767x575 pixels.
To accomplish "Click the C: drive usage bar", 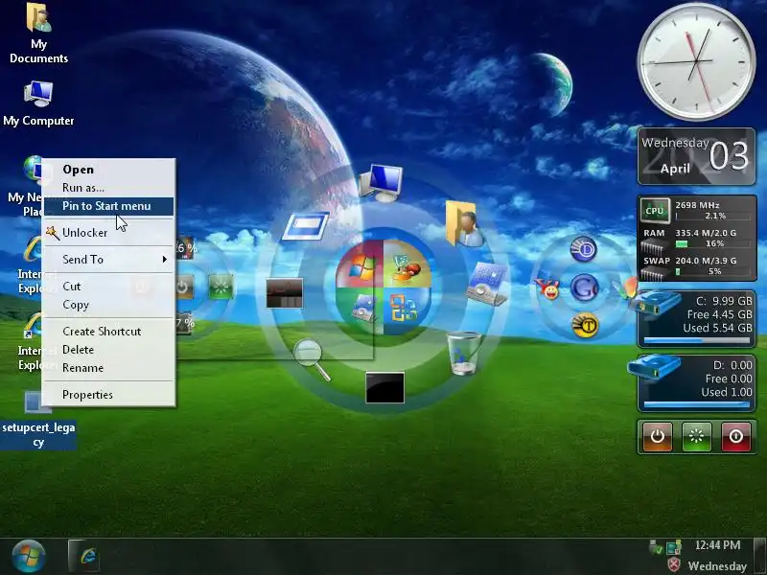I will pos(697,340).
